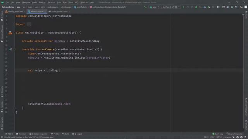The image size is (248, 139).
Task: Open Device File Explorer on right edge
Action: pyautogui.click(x=246, y=107)
